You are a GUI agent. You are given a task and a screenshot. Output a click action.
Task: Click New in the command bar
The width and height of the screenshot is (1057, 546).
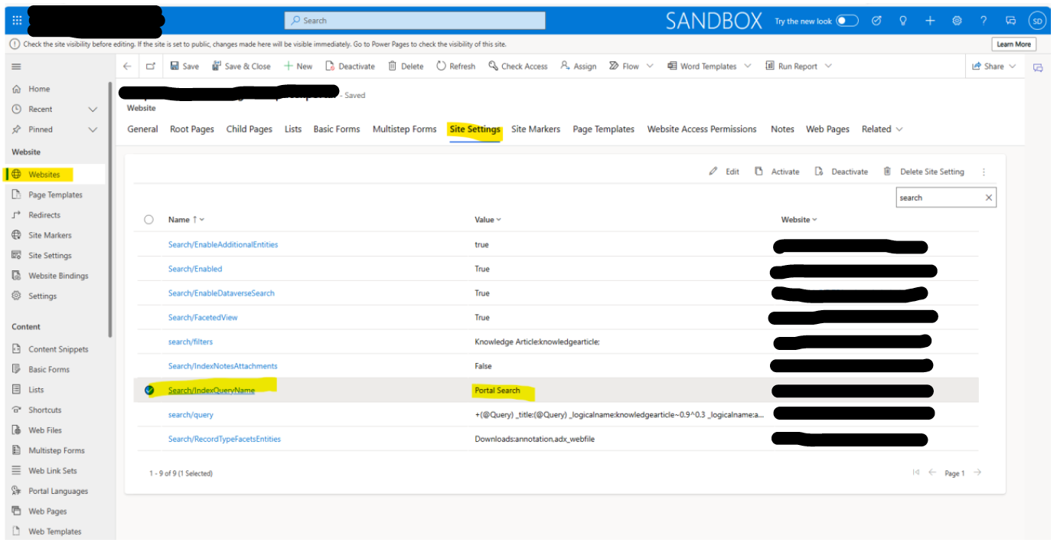pyautogui.click(x=298, y=67)
